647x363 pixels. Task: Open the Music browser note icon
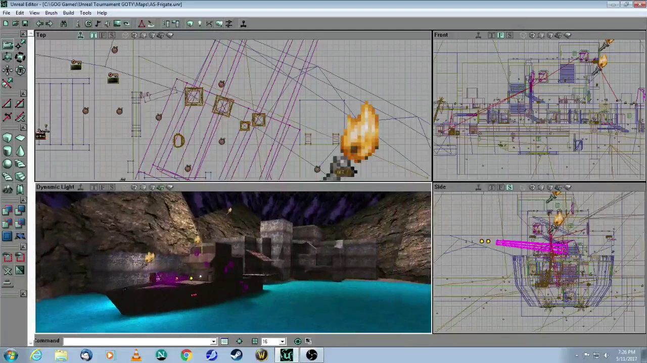[98, 24]
